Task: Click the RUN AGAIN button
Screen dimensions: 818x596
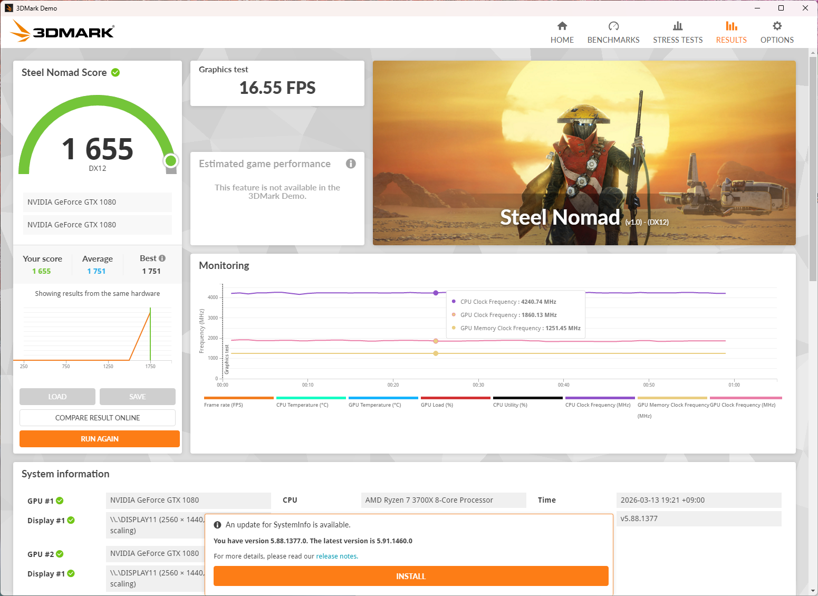Action: coord(100,439)
